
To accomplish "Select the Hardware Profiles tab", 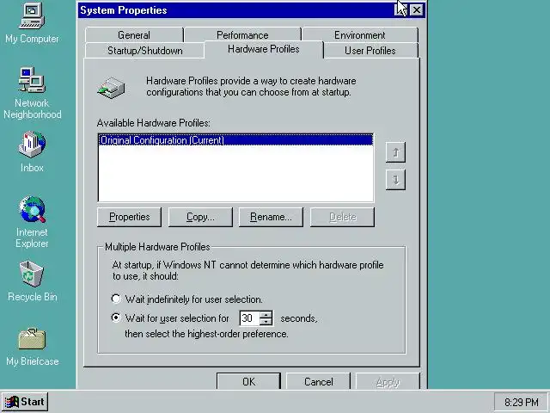I will [264, 49].
